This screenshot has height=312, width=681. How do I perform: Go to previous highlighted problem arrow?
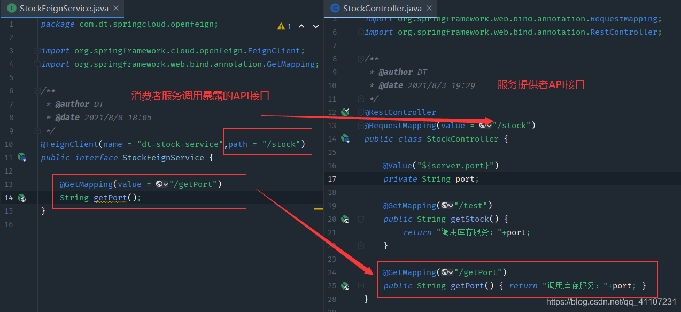[x=301, y=26]
